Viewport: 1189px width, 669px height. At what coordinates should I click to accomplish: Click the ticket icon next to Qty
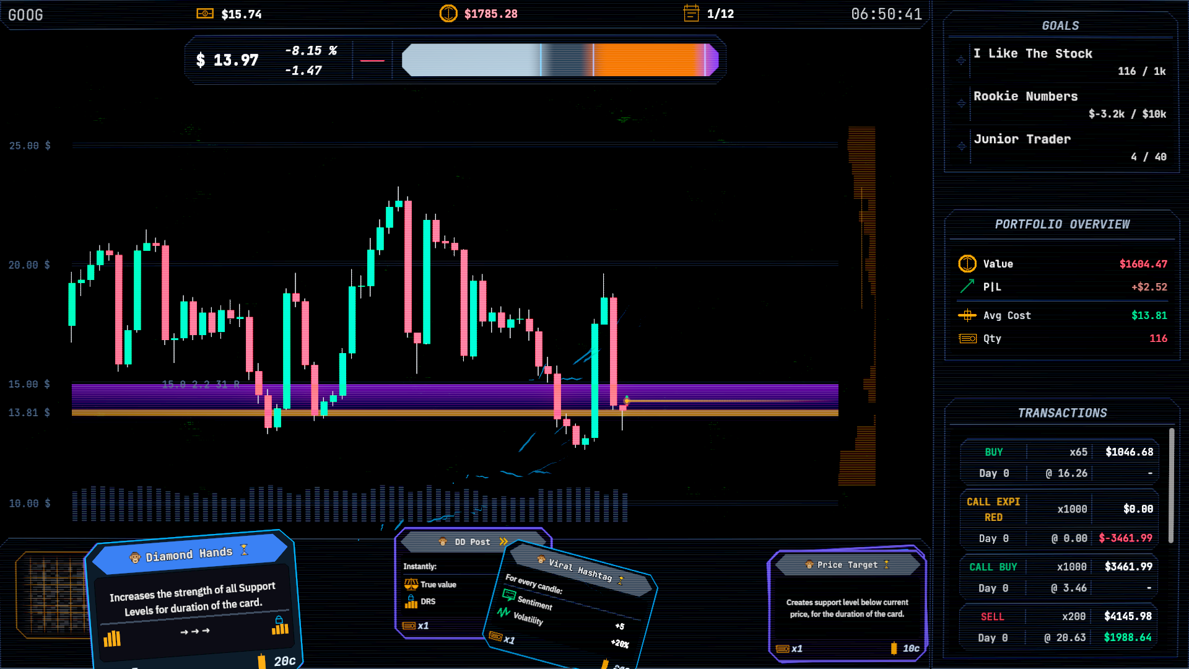pos(967,338)
